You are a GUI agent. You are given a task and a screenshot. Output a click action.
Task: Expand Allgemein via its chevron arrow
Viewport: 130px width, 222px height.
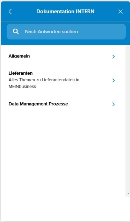pos(114,57)
